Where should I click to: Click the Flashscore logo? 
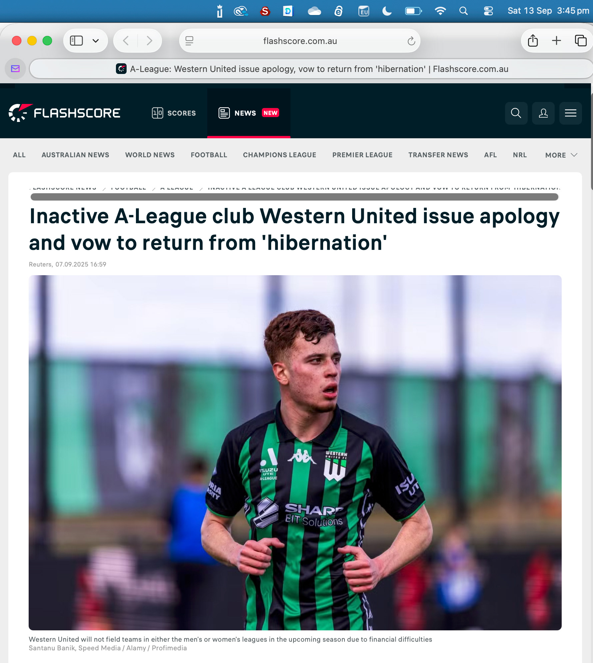pyautogui.click(x=64, y=113)
